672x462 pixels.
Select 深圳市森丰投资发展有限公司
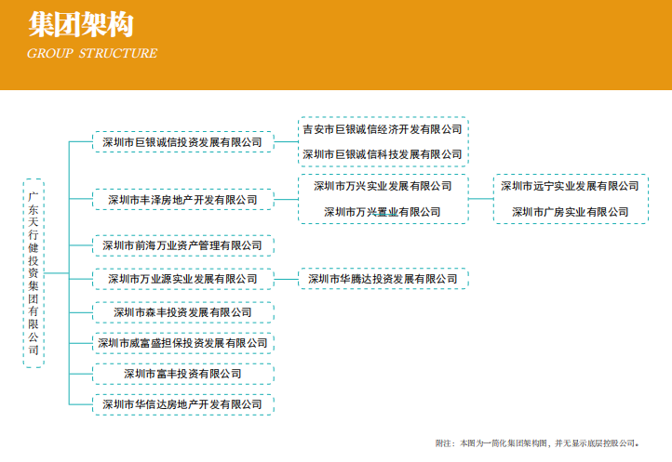(x=182, y=312)
